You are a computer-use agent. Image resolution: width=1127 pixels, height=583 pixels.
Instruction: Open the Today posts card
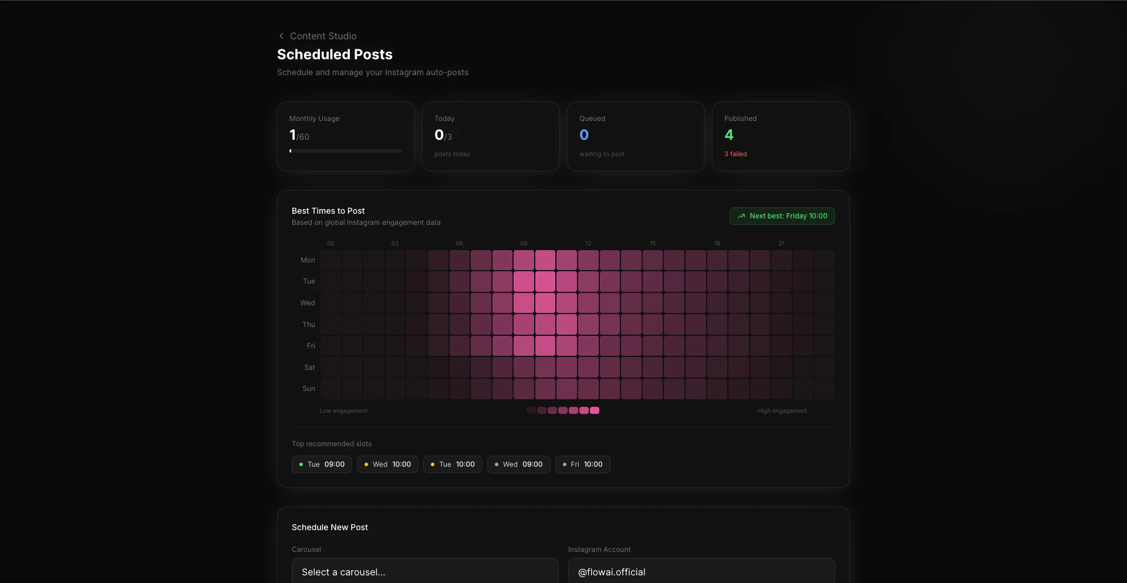coord(491,136)
